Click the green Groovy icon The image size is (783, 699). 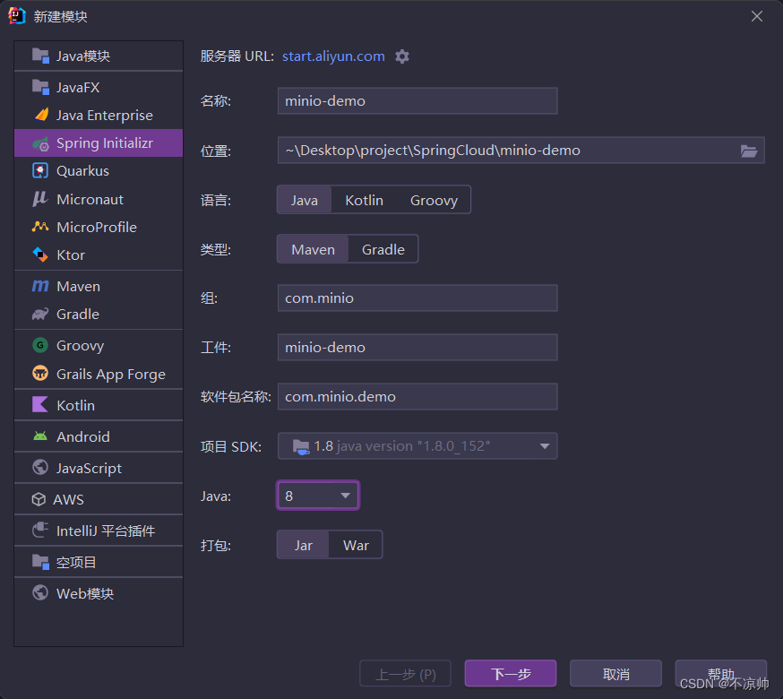click(40, 345)
